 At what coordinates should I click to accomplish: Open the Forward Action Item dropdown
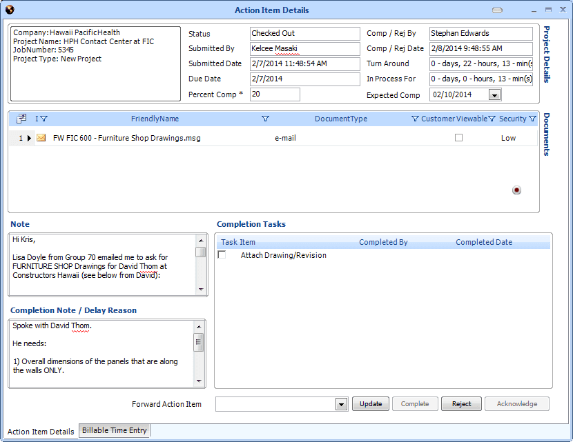tap(341, 404)
